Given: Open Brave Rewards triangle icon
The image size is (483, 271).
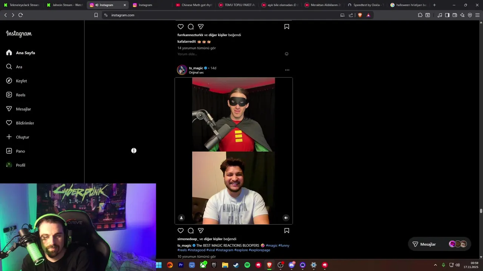Looking at the screenshot, I should 368,15.
